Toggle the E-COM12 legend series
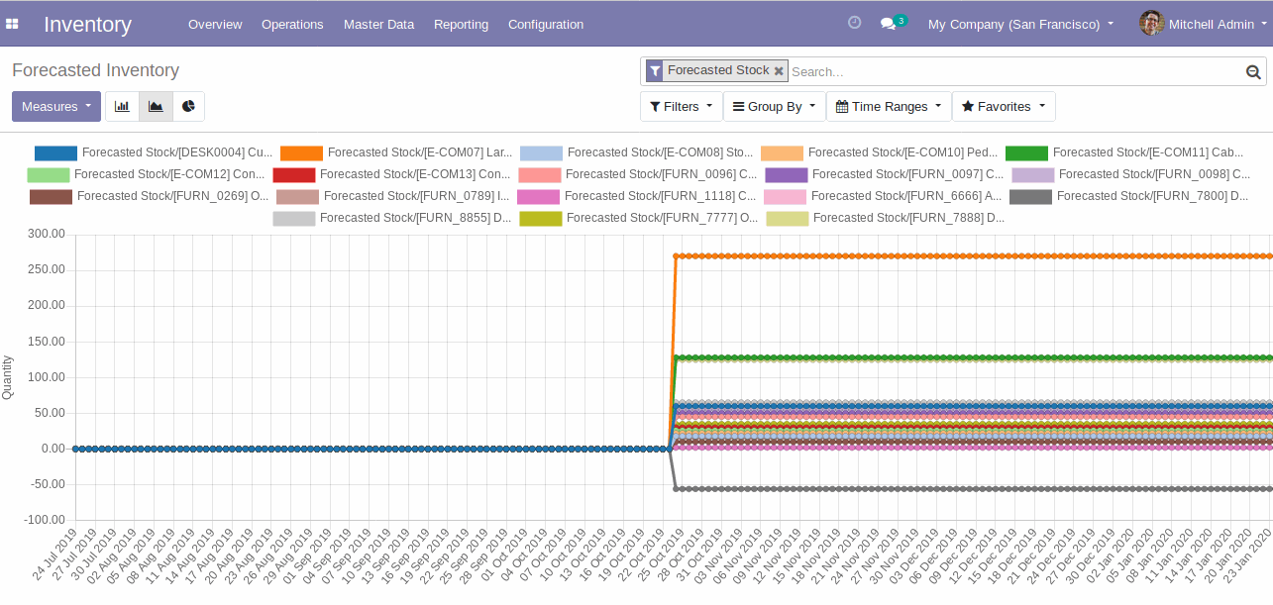The image size is (1273, 605). click(146, 175)
